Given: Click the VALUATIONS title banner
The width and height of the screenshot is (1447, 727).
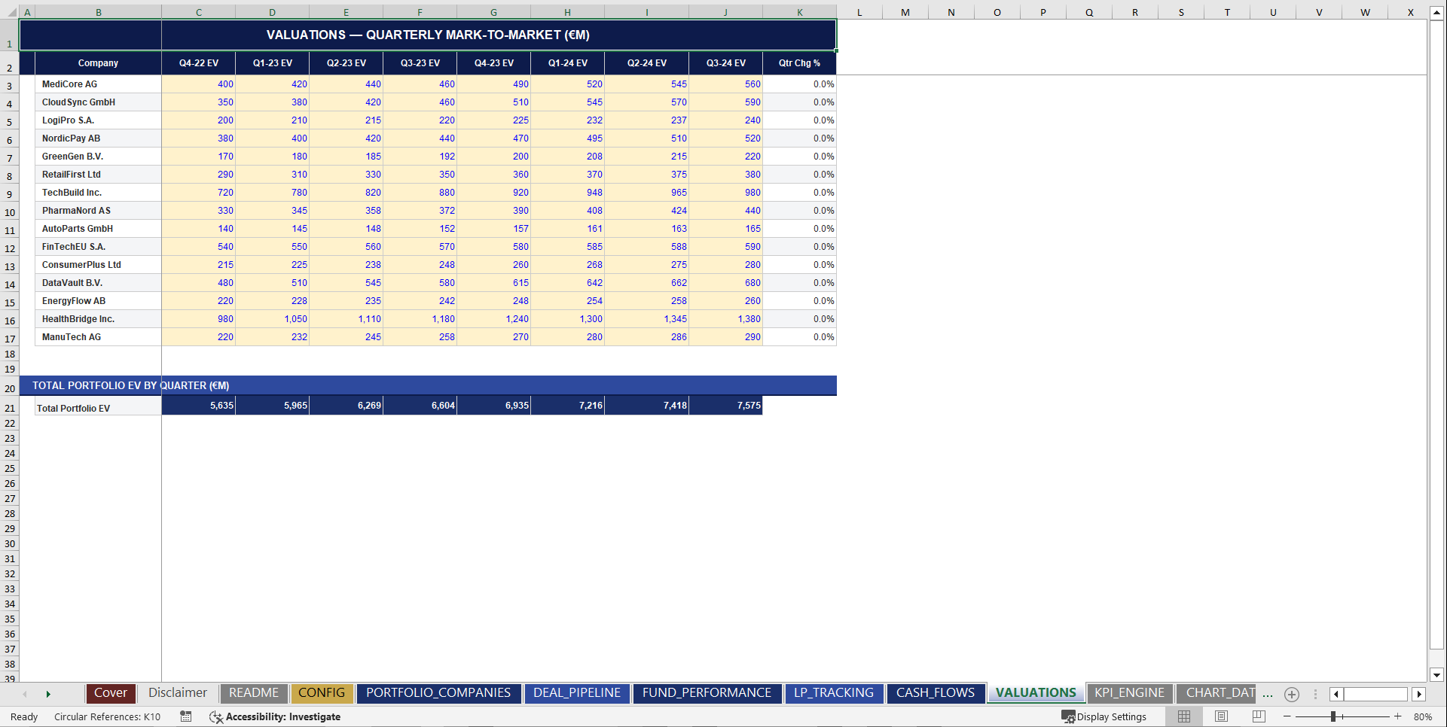Looking at the screenshot, I should click(428, 35).
